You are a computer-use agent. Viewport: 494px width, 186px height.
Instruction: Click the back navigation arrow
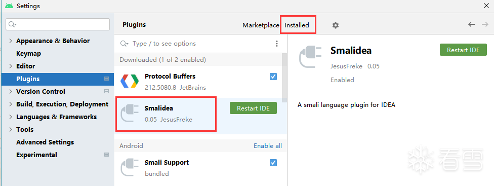(471, 24)
